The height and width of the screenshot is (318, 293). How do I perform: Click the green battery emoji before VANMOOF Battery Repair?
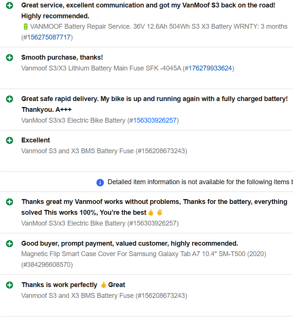point(26,26)
